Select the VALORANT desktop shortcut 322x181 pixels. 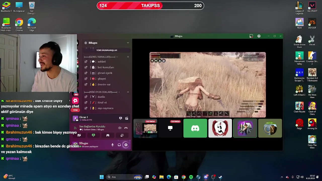click(312, 7)
